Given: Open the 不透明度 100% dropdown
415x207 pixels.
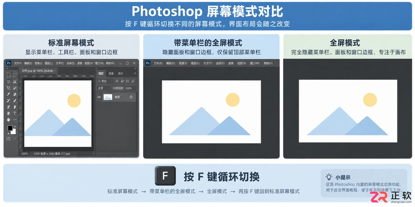Looking at the screenshot, I should pos(130,88).
